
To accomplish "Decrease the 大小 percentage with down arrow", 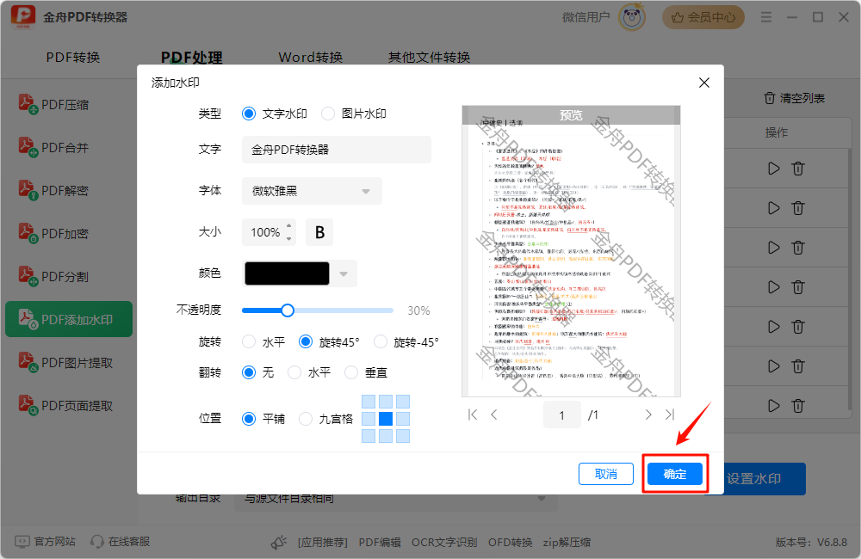I will pyautogui.click(x=288, y=238).
